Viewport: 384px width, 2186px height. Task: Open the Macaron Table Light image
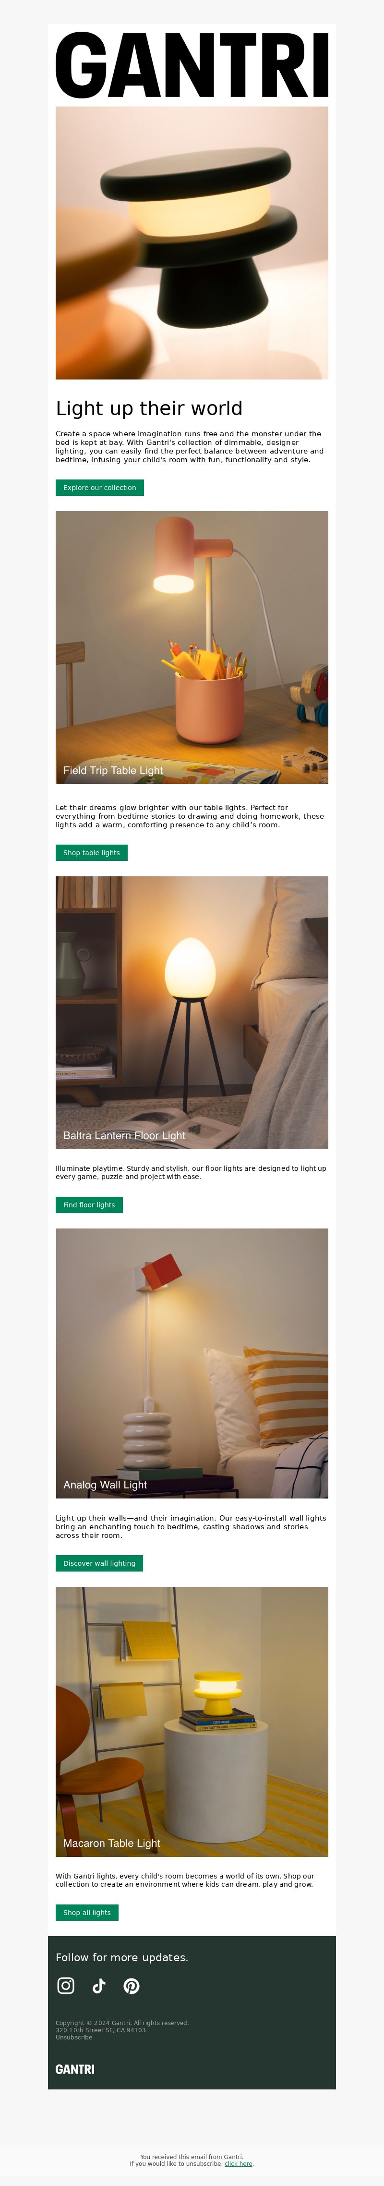[x=192, y=1722]
